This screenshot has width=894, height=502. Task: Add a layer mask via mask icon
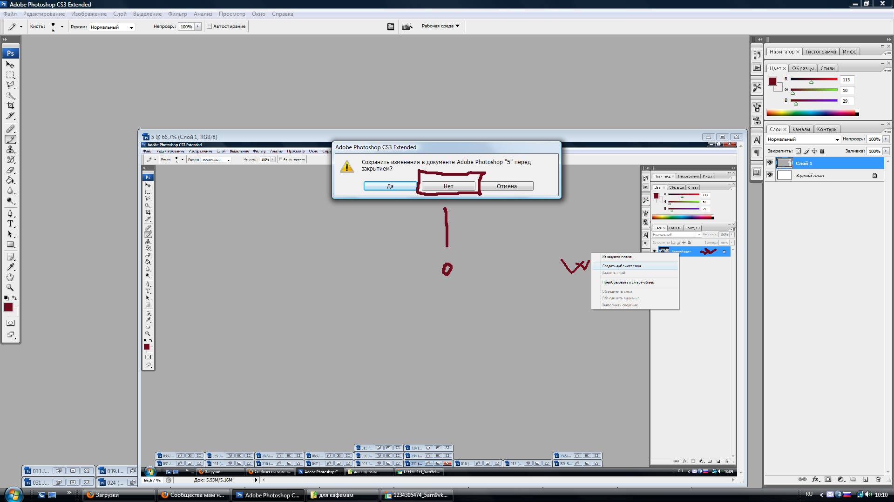tap(828, 479)
